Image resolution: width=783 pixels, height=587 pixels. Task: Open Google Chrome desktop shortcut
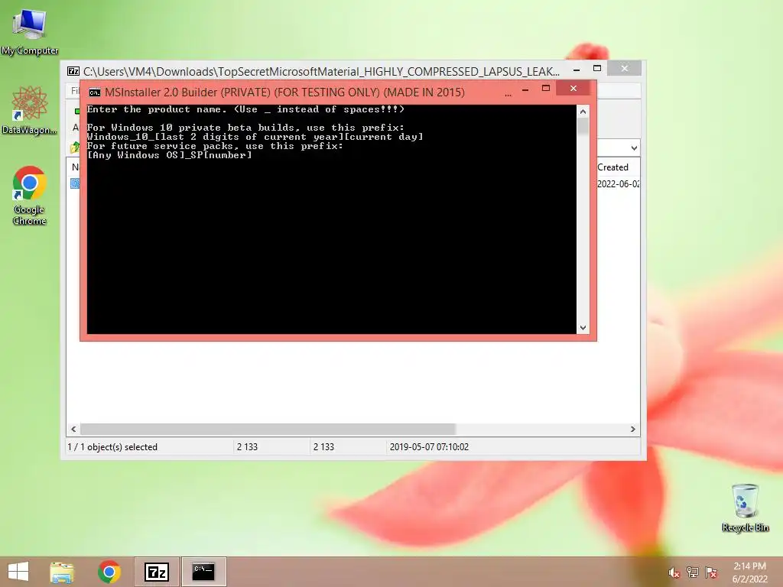(30, 195)
